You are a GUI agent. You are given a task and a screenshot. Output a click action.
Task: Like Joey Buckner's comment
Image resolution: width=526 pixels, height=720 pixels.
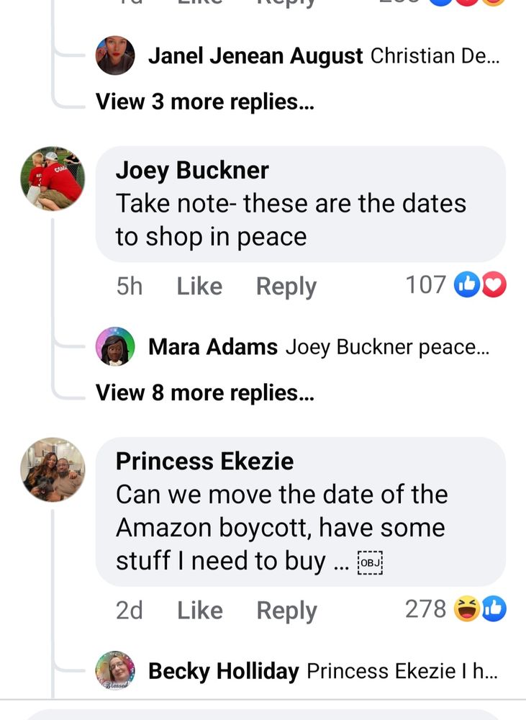click(x=199, y=287)
